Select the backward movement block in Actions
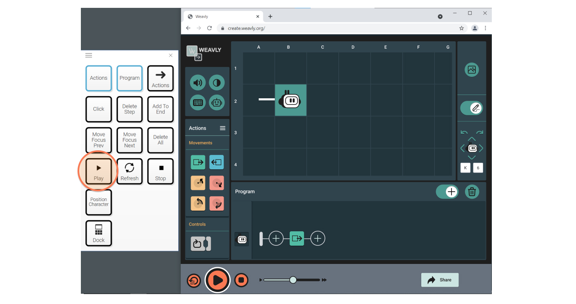Screen dimensions: 576x304 click(x=217, y=162)
